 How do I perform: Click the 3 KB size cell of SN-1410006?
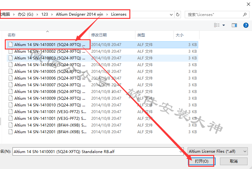tap(192, 78)
